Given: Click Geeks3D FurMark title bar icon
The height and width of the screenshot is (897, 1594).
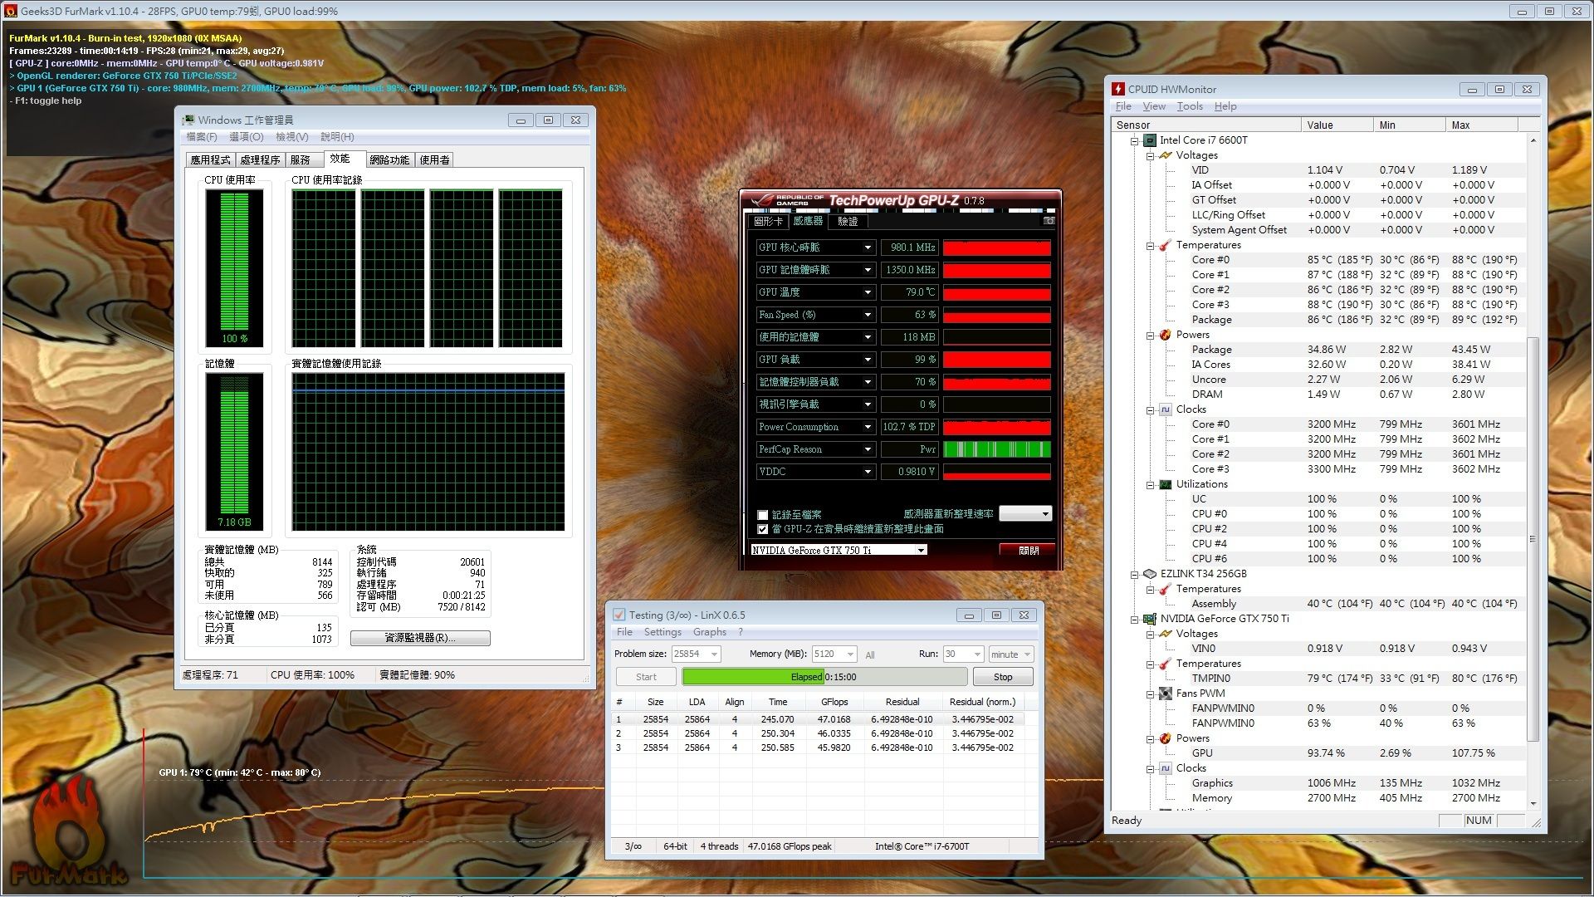Looking at the screenshot, I should click(11, 12).
